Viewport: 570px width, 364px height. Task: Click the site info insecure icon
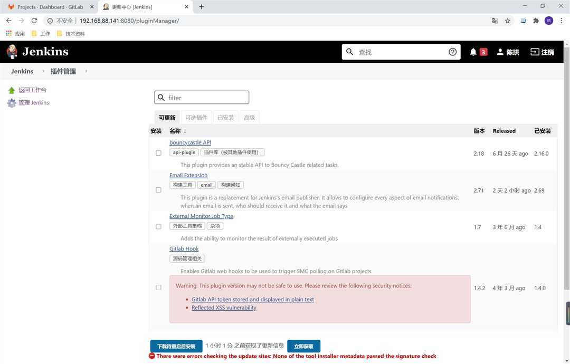(x=50, y=21)
